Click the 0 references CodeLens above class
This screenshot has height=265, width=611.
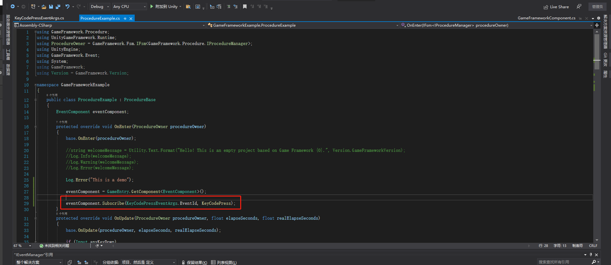click(x=52, y=95)
